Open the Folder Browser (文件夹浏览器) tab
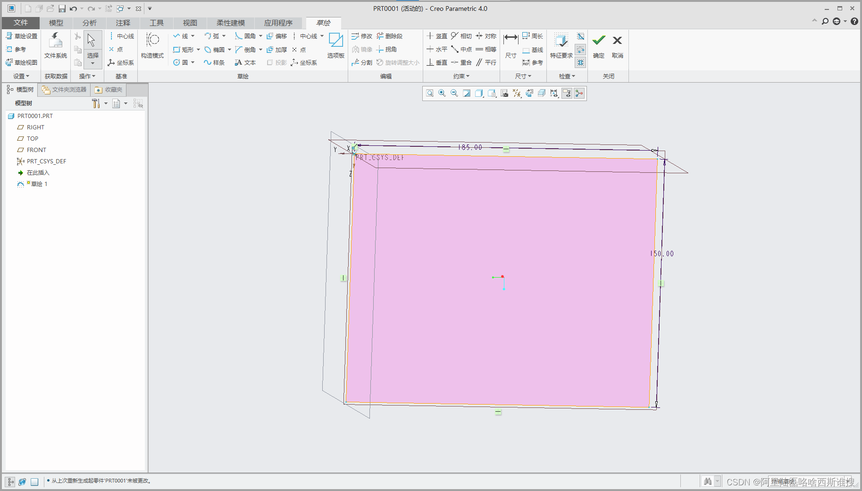The image size is (862, 491). (x=64, y=90)
